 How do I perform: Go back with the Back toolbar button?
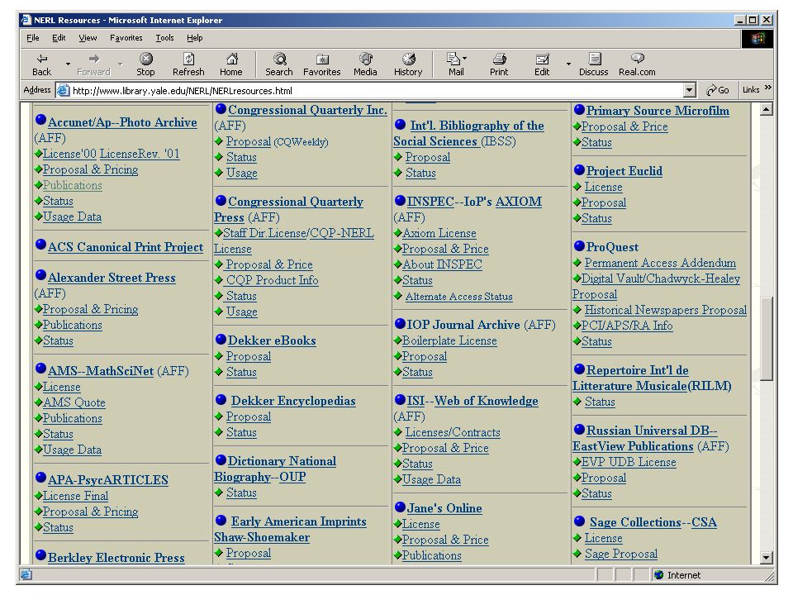pos(41,64)
